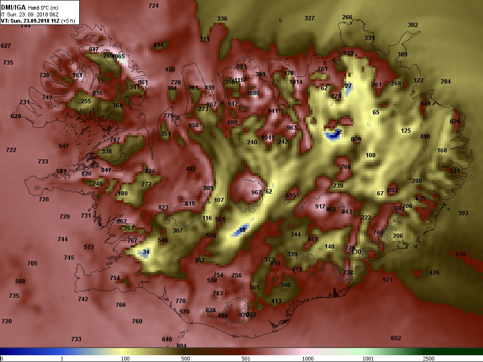Click the map value 255
The height and width of the screenshot is (362, 483).
[x=86, y=101]
